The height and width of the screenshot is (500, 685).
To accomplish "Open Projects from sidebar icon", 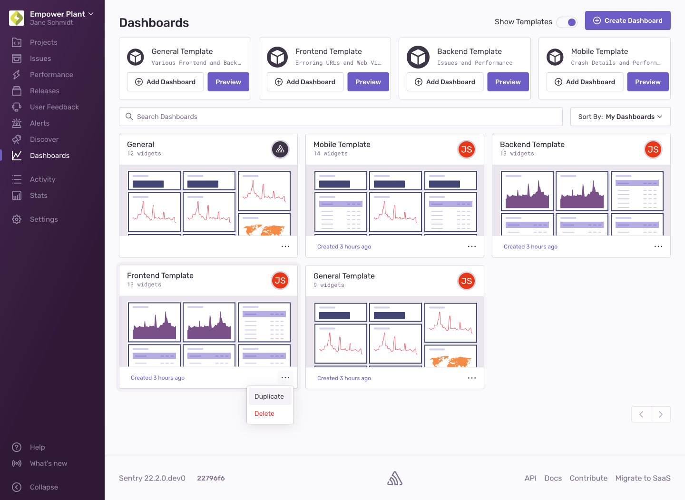I will (17, 42).
